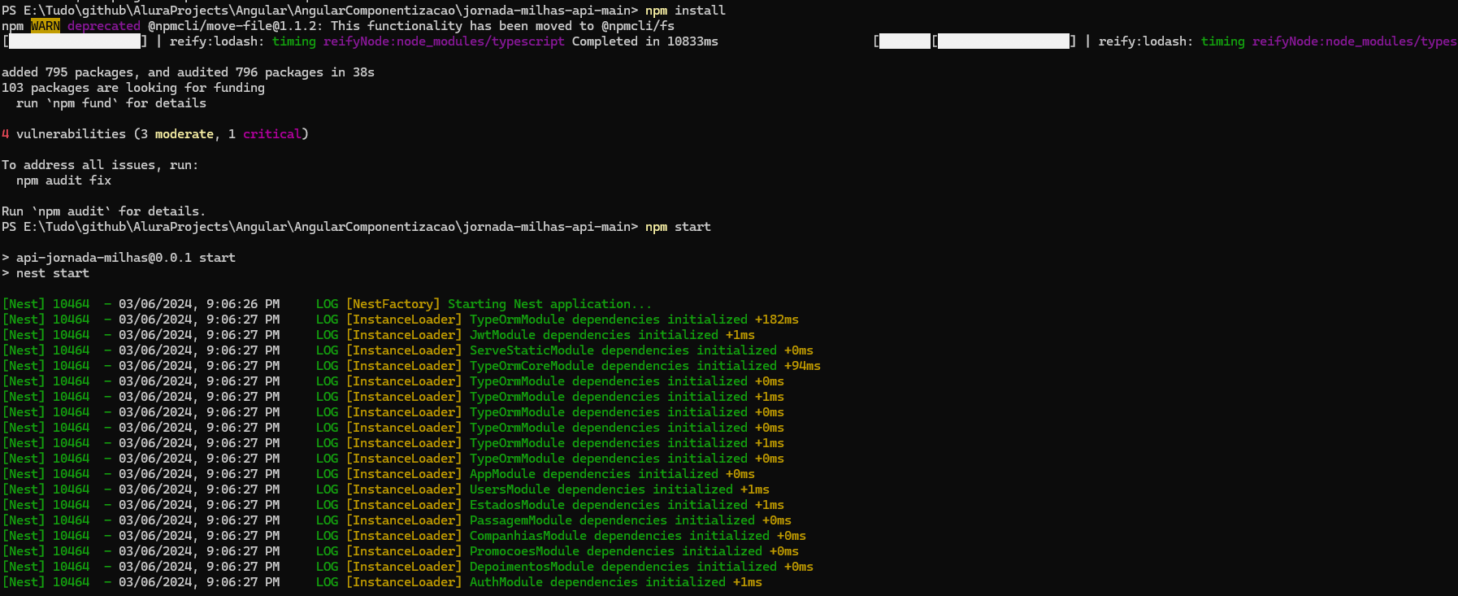Click 'ServeStaticModule dependencies initialized' message
This screenshot has height=596, width=1458.
(623, 350)
